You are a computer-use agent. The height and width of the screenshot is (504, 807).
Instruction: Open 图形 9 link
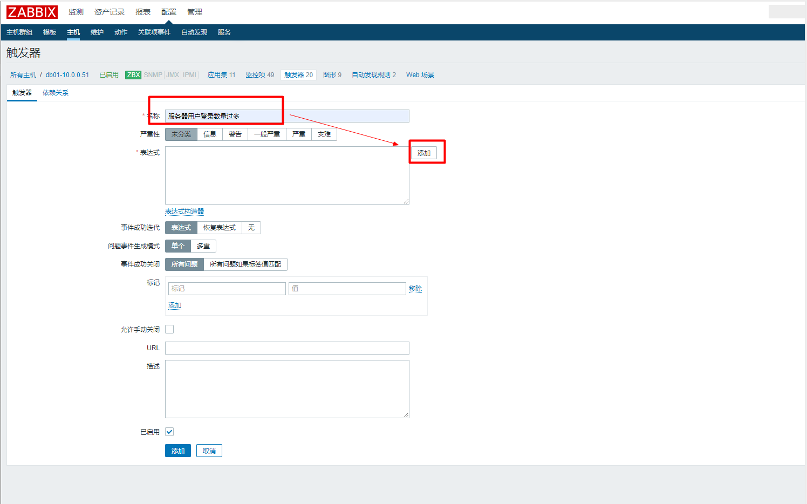[x=332, y=75]
